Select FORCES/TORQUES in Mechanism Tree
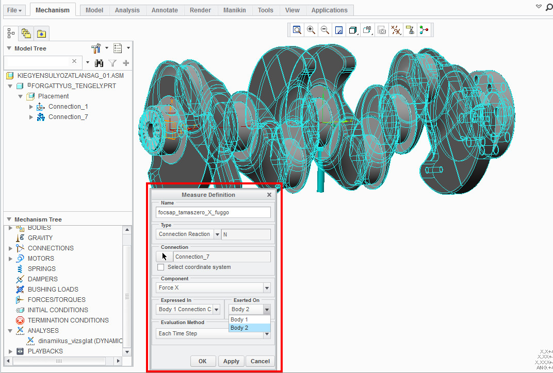 [56, 299]
